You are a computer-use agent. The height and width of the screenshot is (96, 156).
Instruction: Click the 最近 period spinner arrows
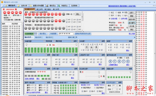click(117, 85)
